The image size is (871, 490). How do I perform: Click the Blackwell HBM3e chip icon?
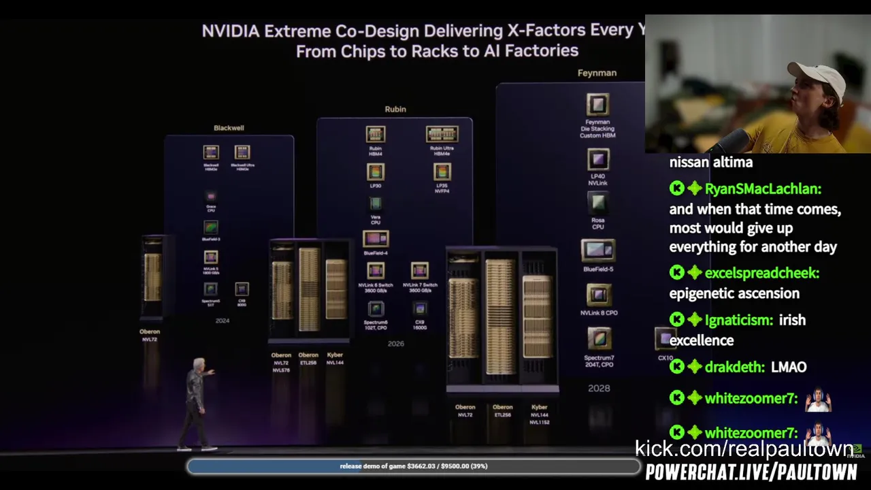point(211,152)
